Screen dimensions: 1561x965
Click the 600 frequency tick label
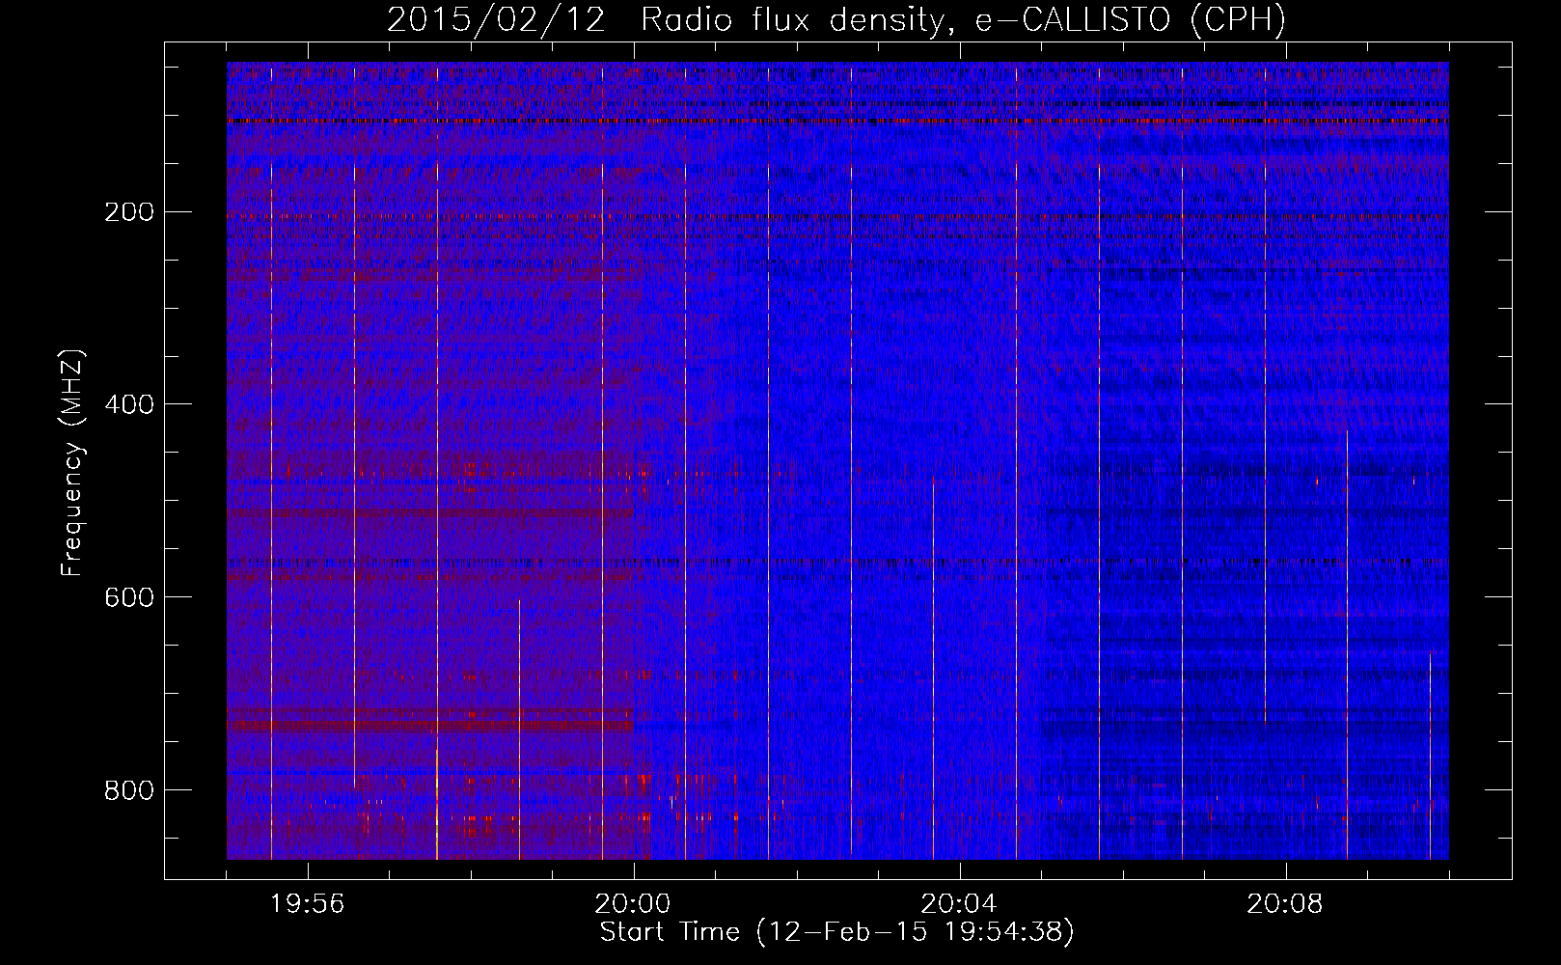[128, 597]
